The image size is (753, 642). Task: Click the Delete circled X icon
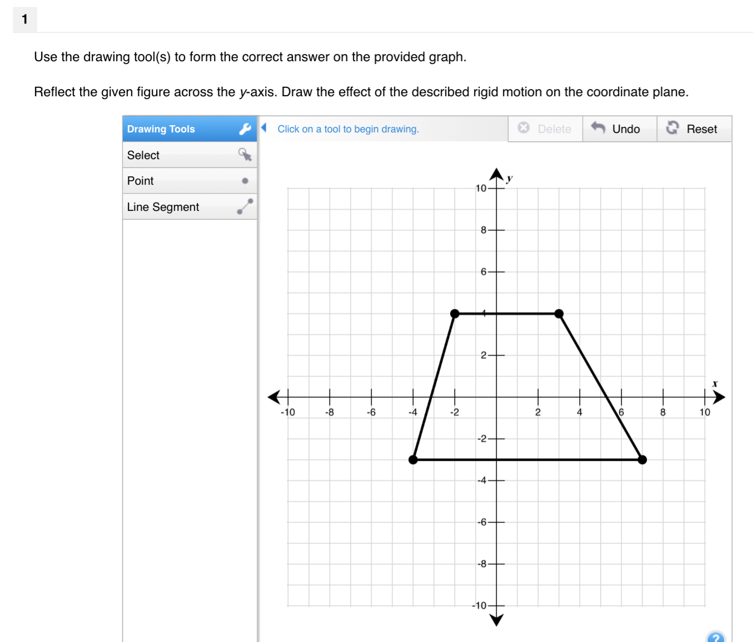523,129
